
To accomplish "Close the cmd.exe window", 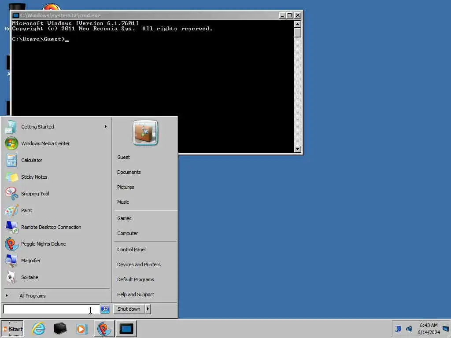I will click(x=298, y=15).
